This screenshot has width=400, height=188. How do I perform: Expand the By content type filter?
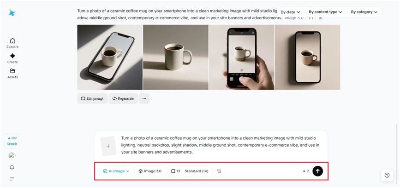325,12
